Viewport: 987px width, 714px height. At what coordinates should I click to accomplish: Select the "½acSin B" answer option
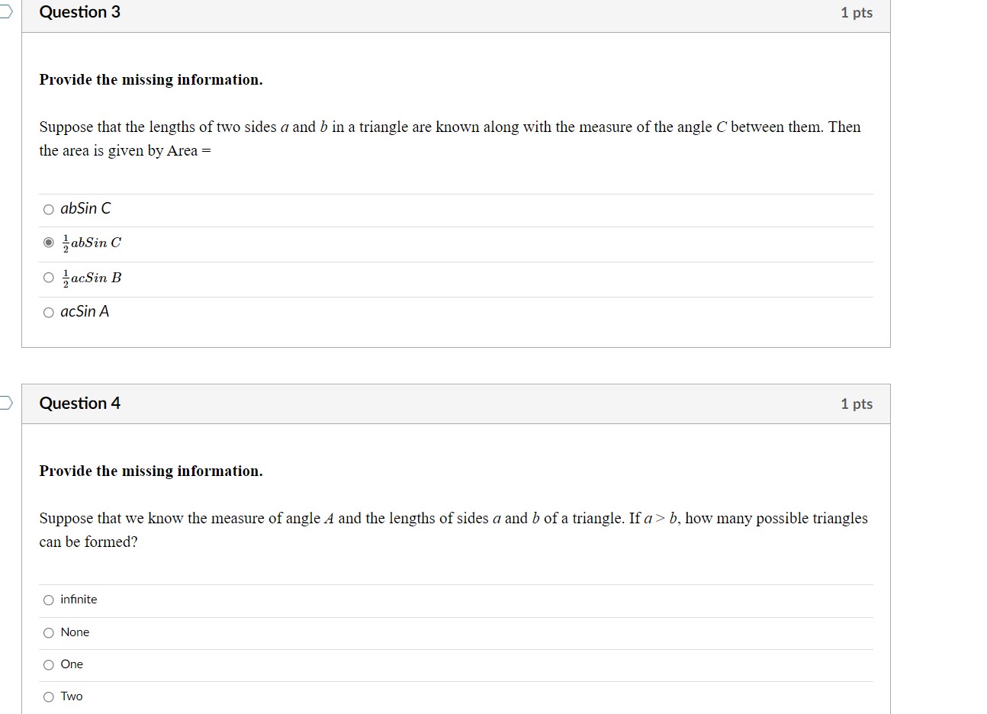[x=92, y=278]
